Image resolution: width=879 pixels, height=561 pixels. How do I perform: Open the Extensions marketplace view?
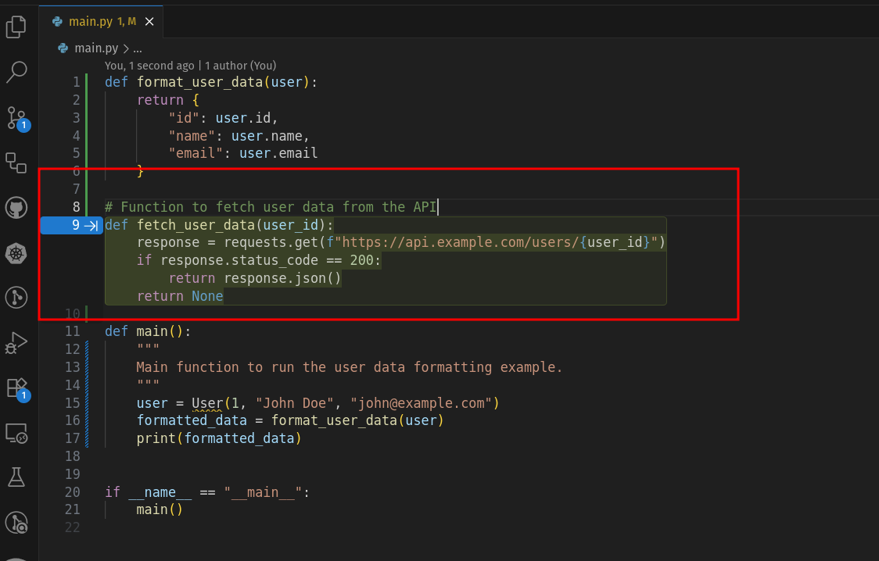click(x=16, y=388)
